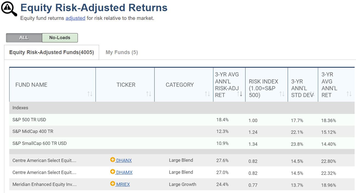The width and height of the screenshot is (356, 193).
Task: Open the DHANX ticker link
Action: [124, 160]
